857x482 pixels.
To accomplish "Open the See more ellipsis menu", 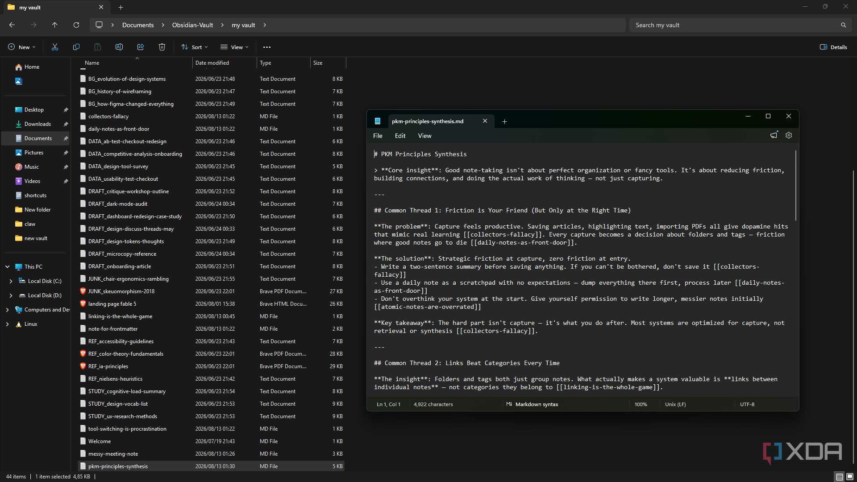I will [267, 47].
